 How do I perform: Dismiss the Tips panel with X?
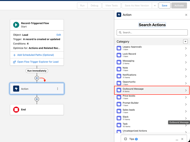182,139
